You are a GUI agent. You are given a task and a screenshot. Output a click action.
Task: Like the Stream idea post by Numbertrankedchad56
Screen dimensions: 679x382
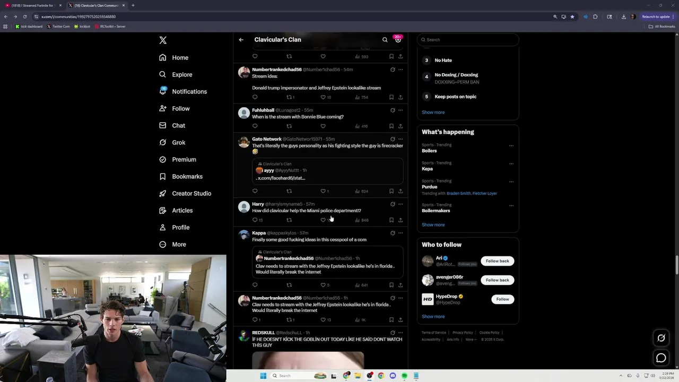(x=323, y=97)
